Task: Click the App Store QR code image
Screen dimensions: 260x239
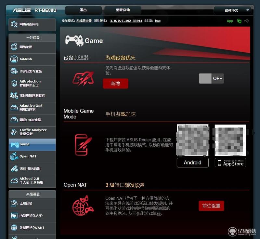Action: coord(230,140)
